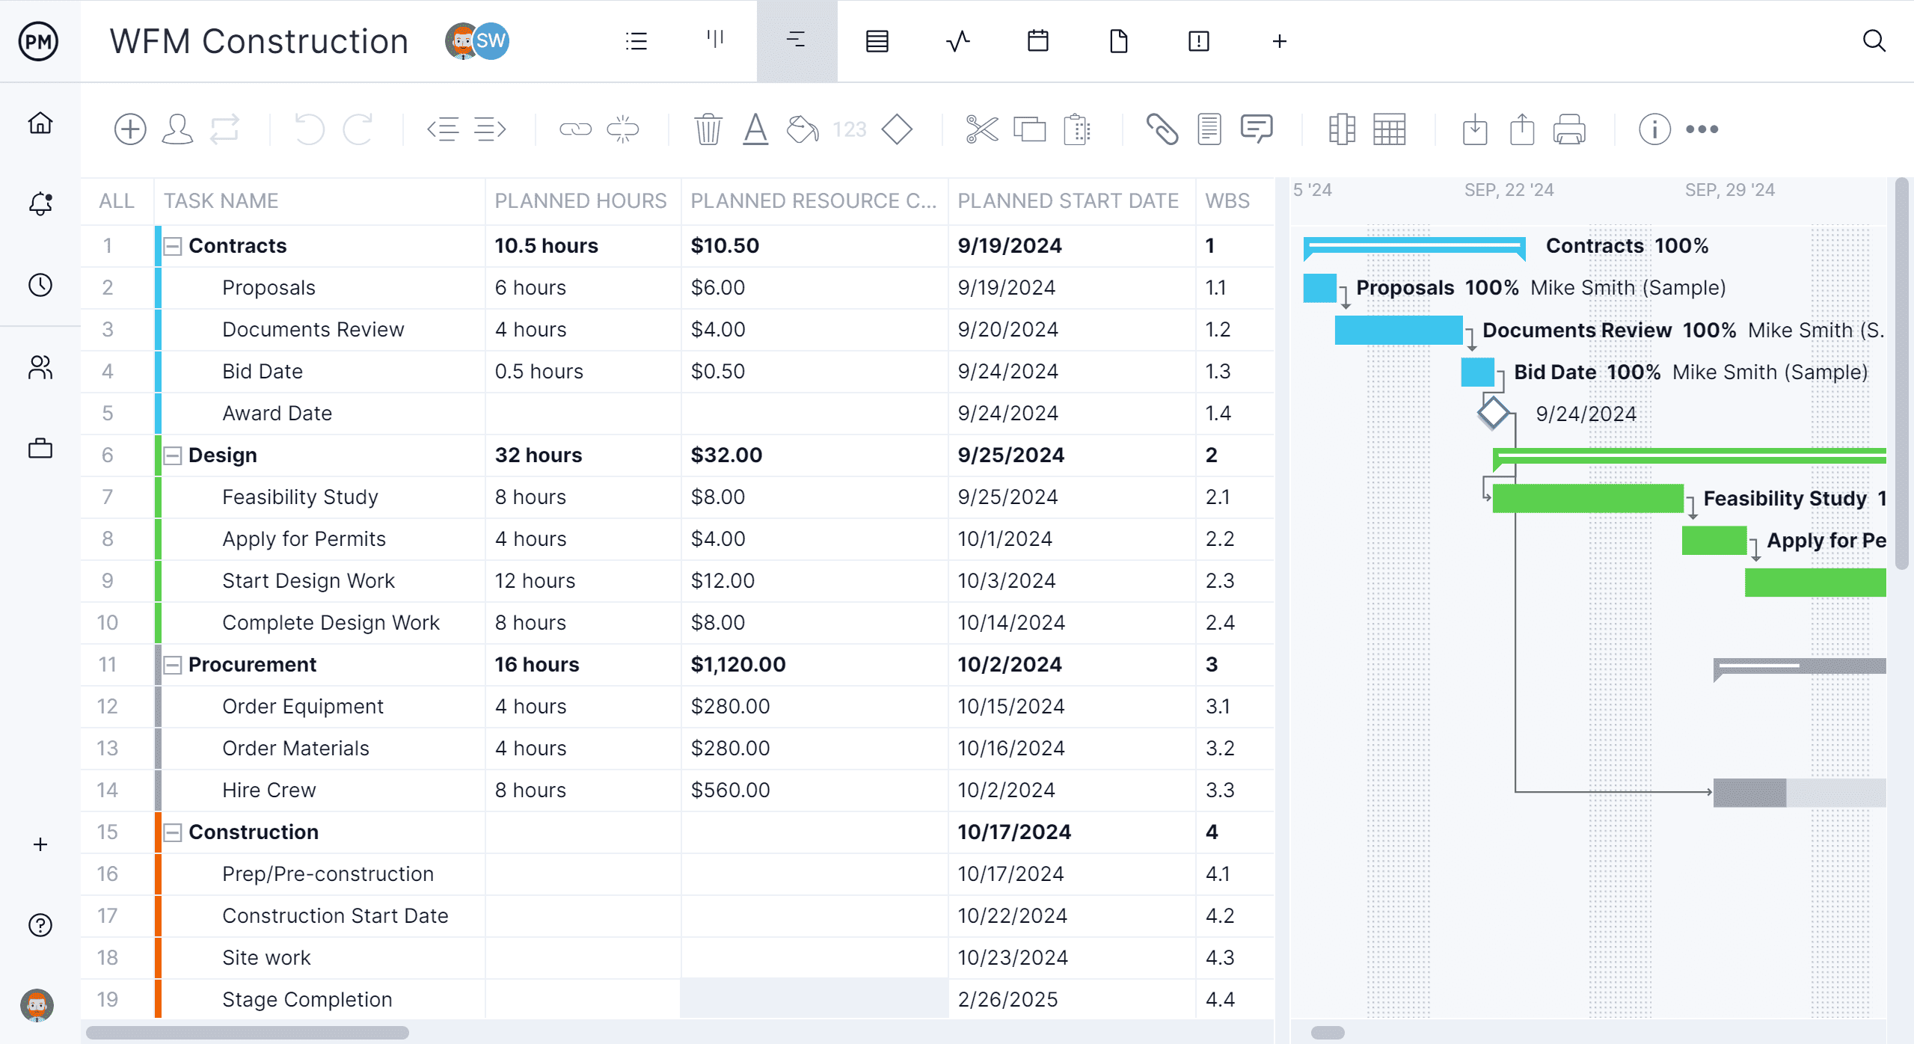1914x1044 pixels.
Task: Open the assign resource icon
Action: point(178,129)
